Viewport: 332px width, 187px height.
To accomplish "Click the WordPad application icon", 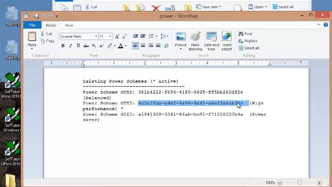I will click(x=26, y=16).
